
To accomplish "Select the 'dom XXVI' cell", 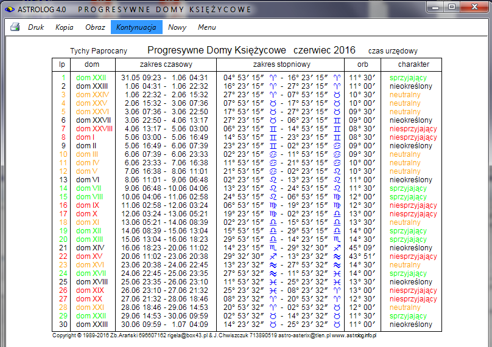I will pyautogui.click(x=93, y=111).
